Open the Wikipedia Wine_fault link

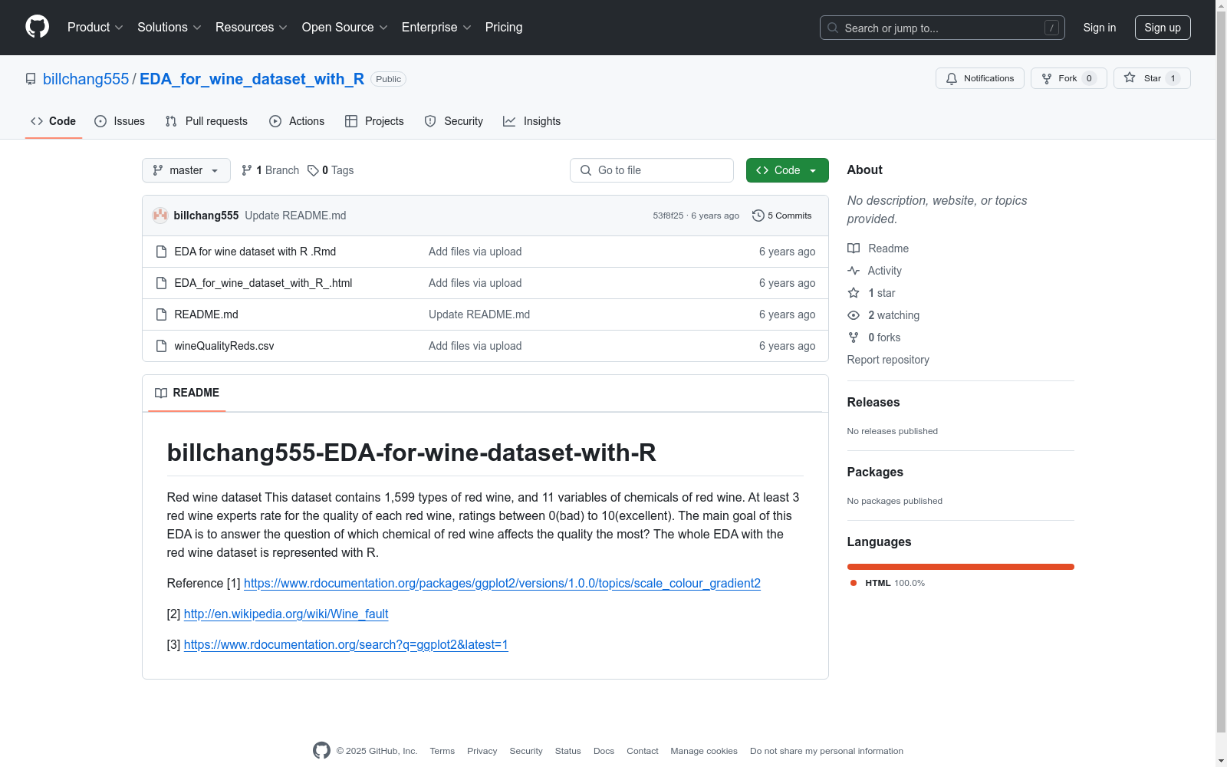286,614
